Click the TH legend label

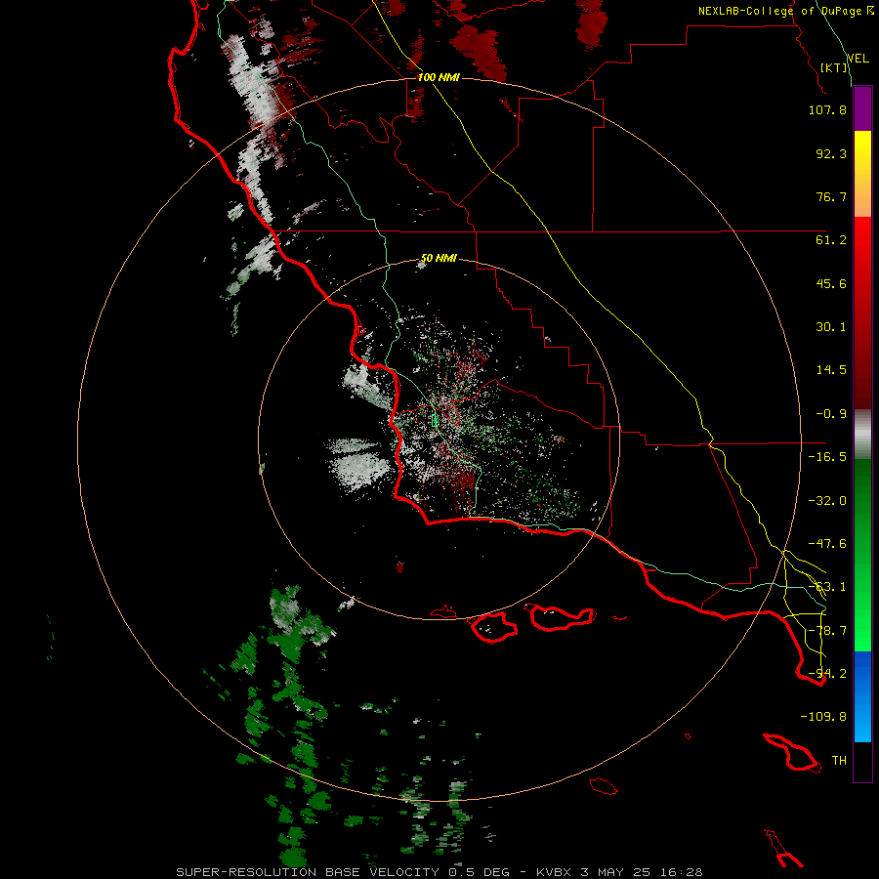click(x=839, y=761)
